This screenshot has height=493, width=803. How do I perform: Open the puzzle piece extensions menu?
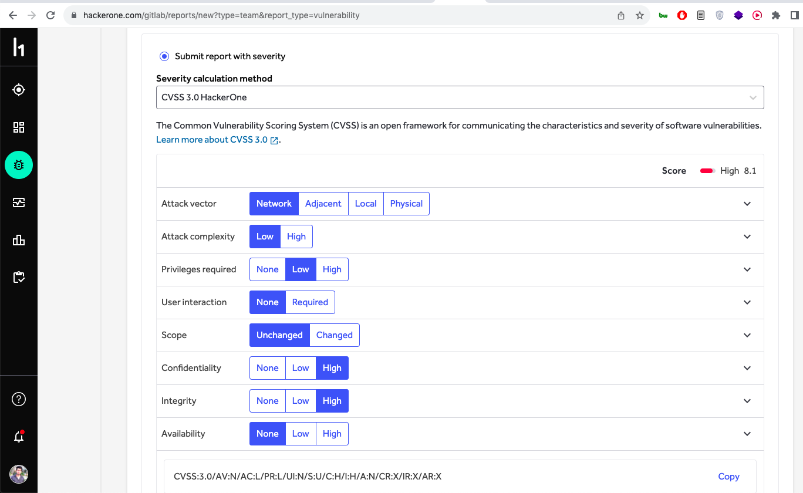pos(776,15)
